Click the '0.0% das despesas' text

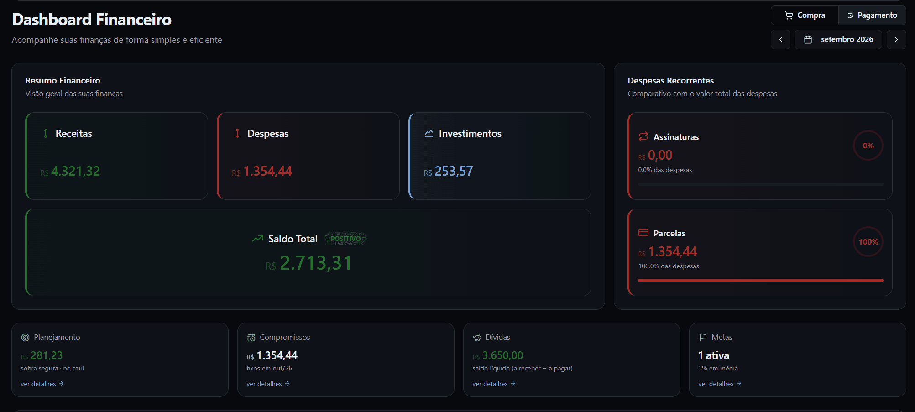point(665,170)
